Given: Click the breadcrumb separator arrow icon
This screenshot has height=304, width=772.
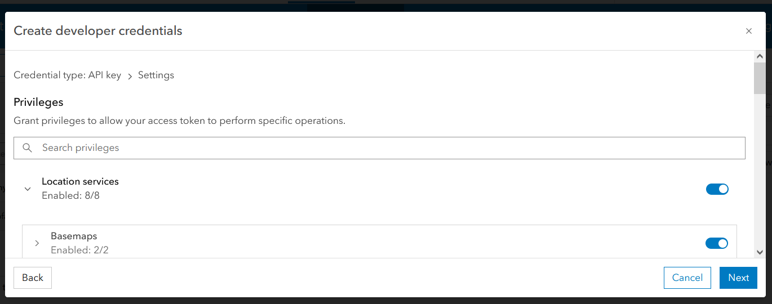Looking at the screenshot, I should point(130,76).
